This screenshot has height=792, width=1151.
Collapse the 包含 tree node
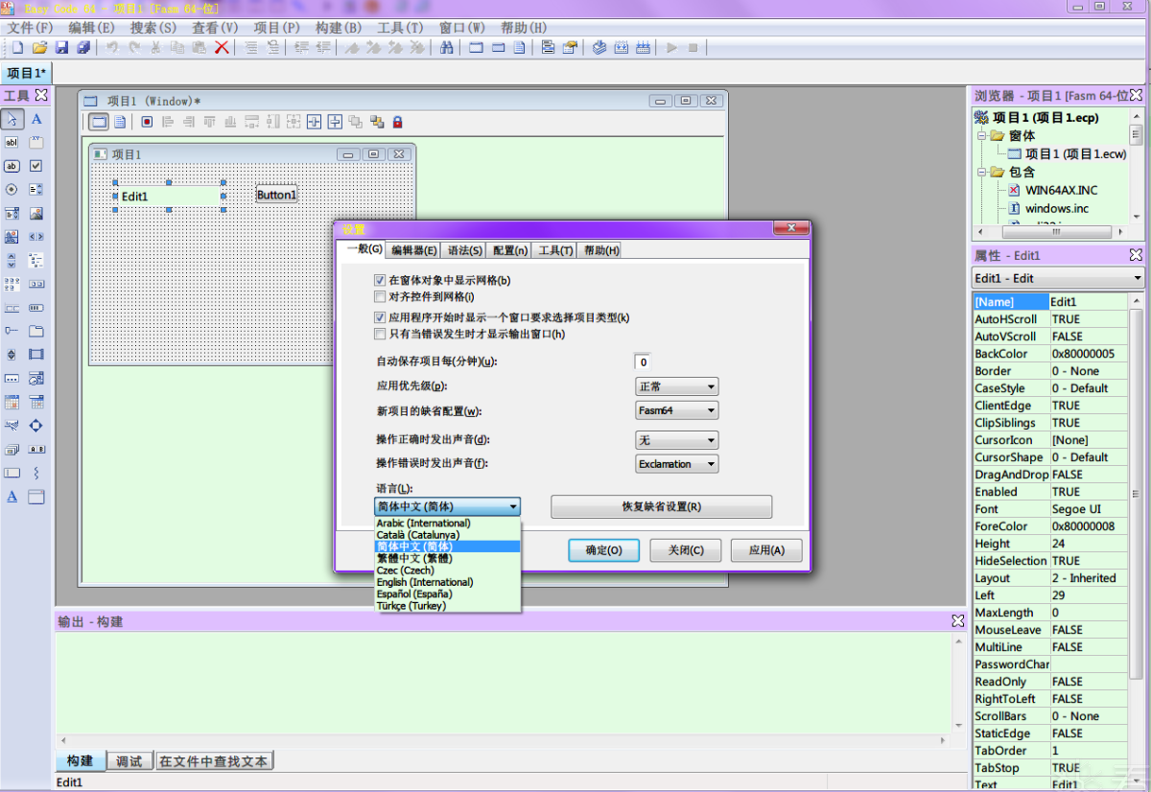pyautogui.click(x=982, y=173)
